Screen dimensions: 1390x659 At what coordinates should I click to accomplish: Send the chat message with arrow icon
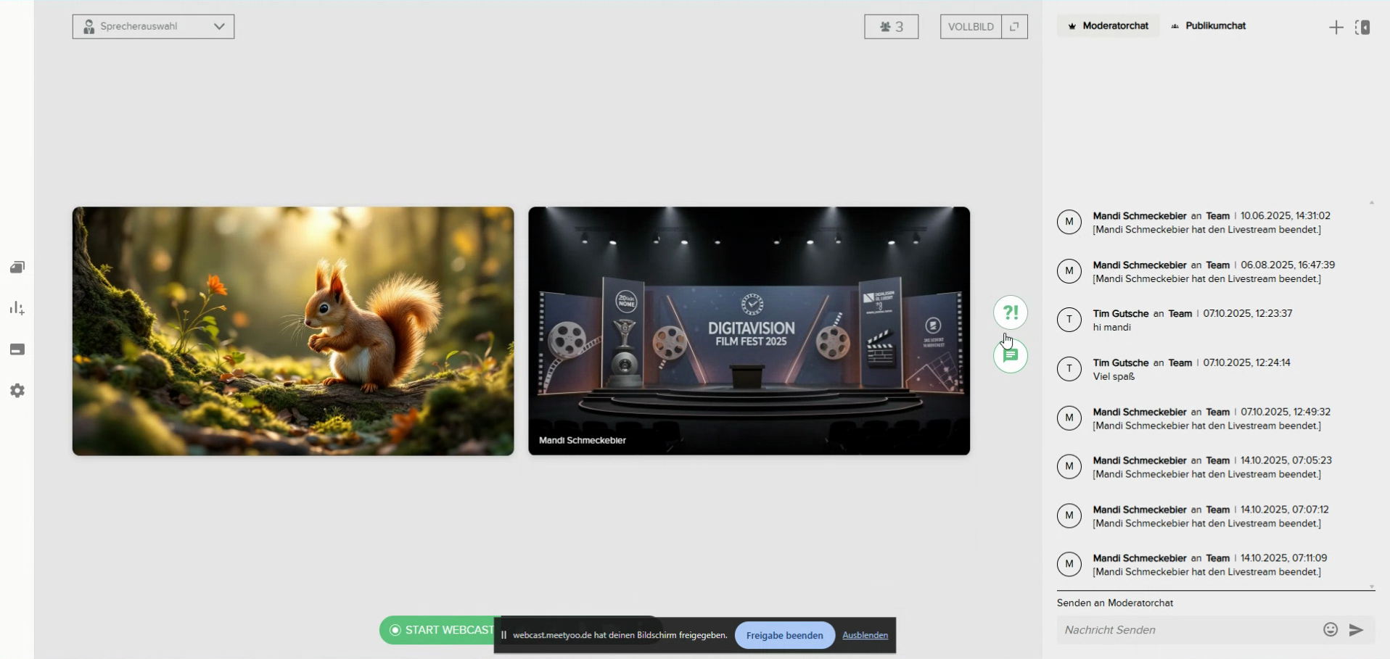pyautogui.click(x=1356, y=630)
